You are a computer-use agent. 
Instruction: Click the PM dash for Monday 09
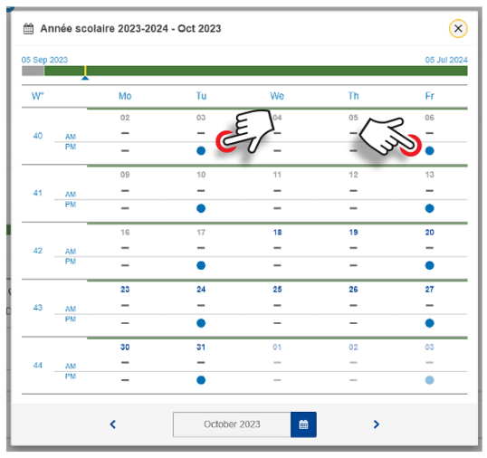tap(125, 208)
